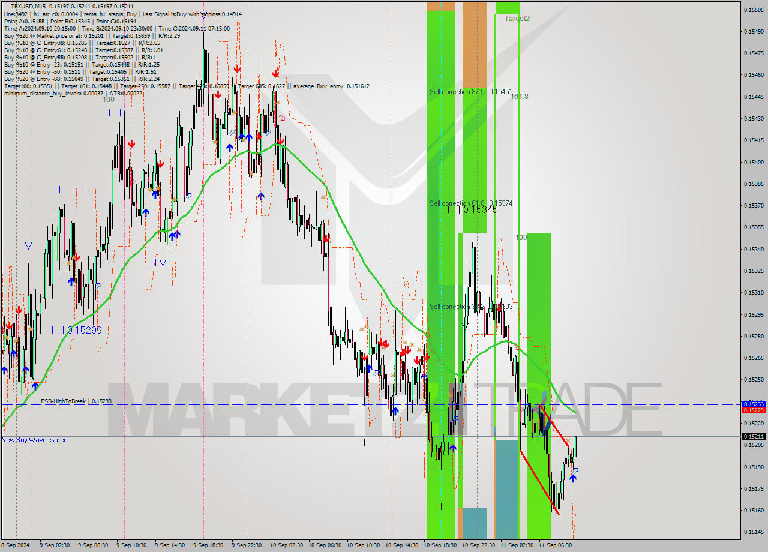The image size is (768, 552).
Task: Click the '161.8' Fibonacci label
Action: click(520, 96)
